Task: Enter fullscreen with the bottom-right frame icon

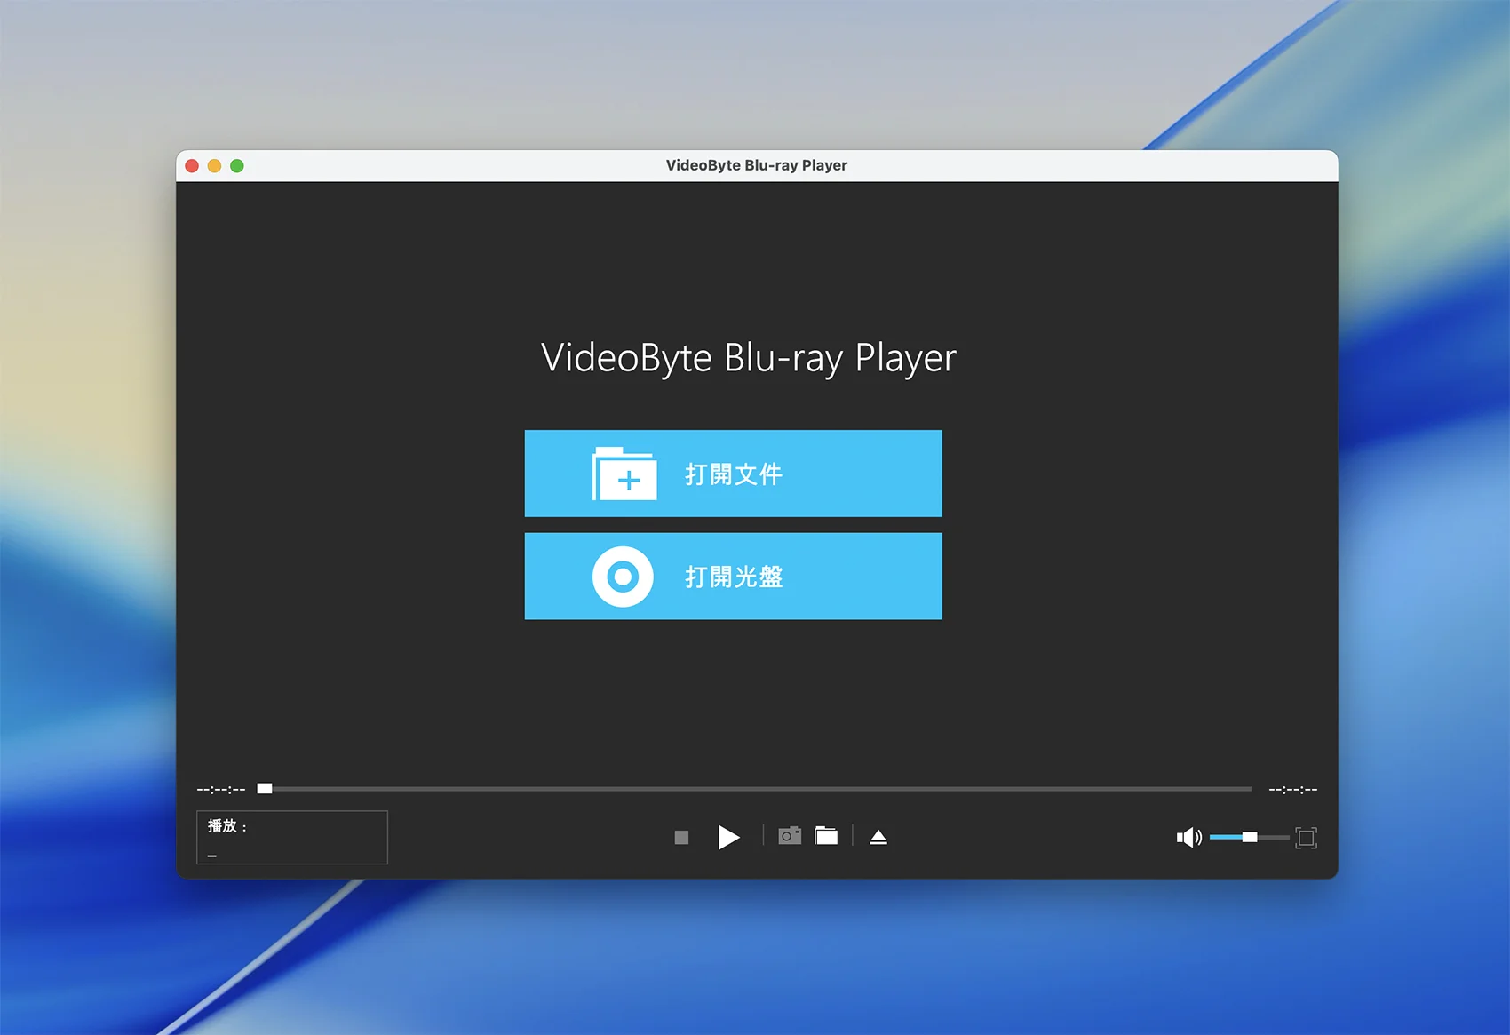Action: 1306,837
